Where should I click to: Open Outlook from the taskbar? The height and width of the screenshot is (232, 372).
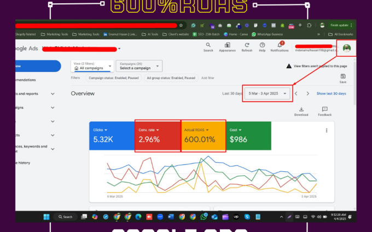point(214,217)
